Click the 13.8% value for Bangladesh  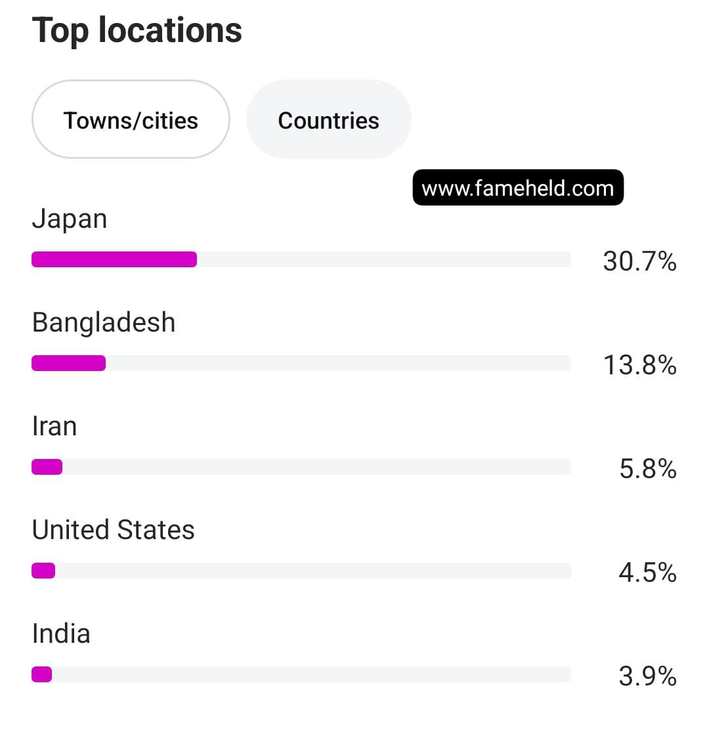[639, 365]
